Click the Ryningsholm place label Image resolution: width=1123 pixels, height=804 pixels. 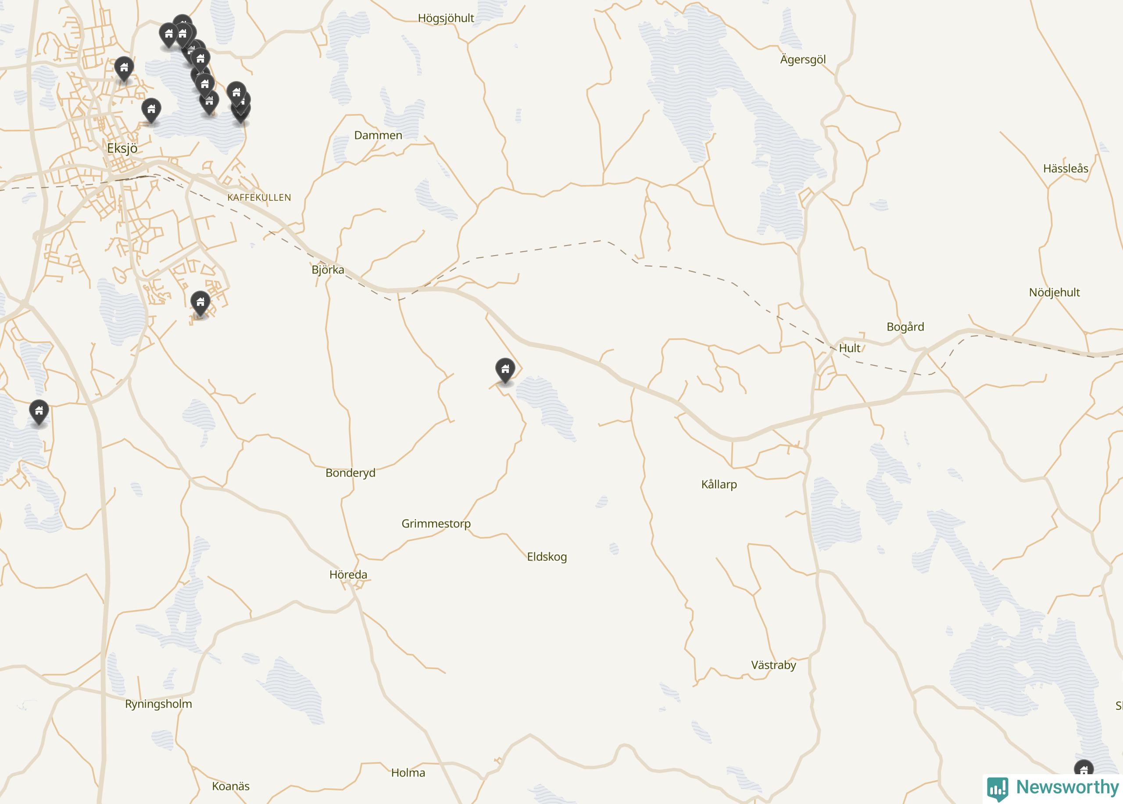point(158,704)
